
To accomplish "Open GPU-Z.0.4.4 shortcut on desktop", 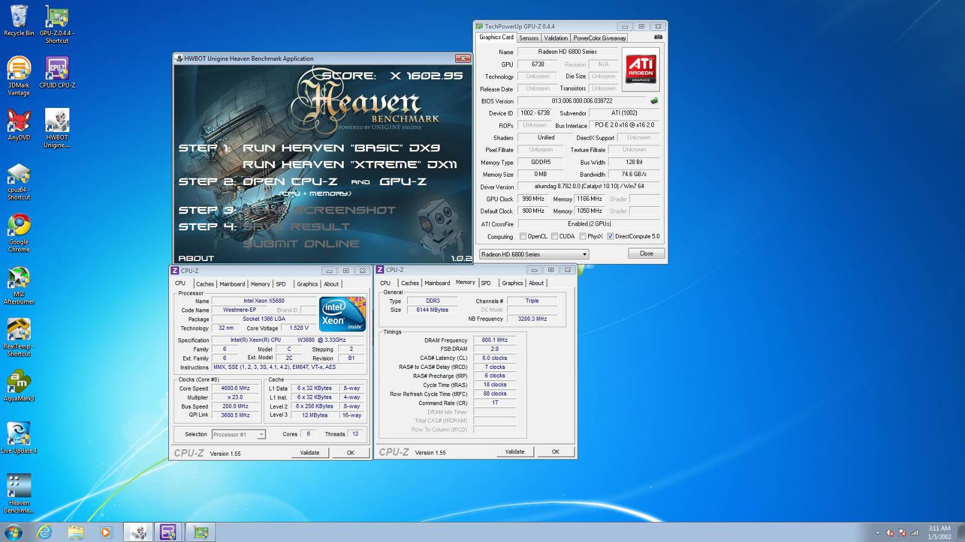I will pos(57,24).
